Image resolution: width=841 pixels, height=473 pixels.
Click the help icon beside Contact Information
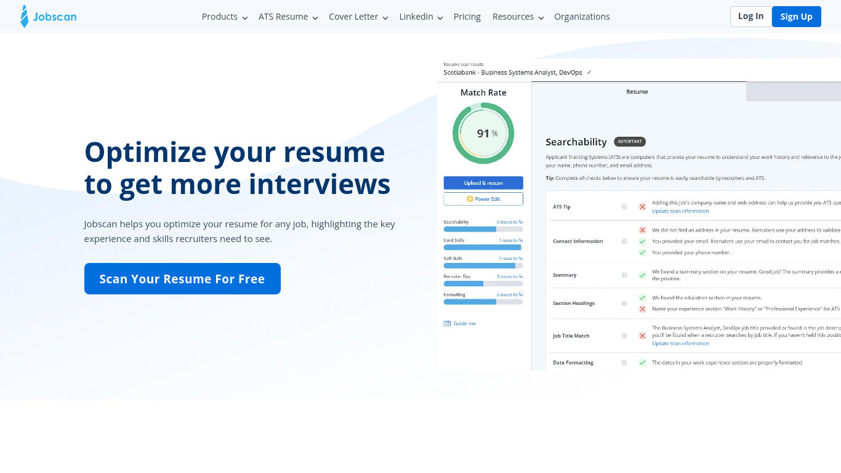tap(624, 241)
